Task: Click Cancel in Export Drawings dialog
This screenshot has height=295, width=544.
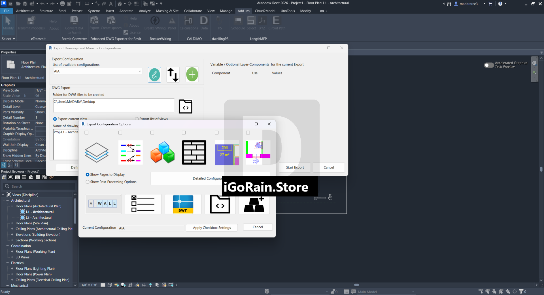Action: coord(329,168)
